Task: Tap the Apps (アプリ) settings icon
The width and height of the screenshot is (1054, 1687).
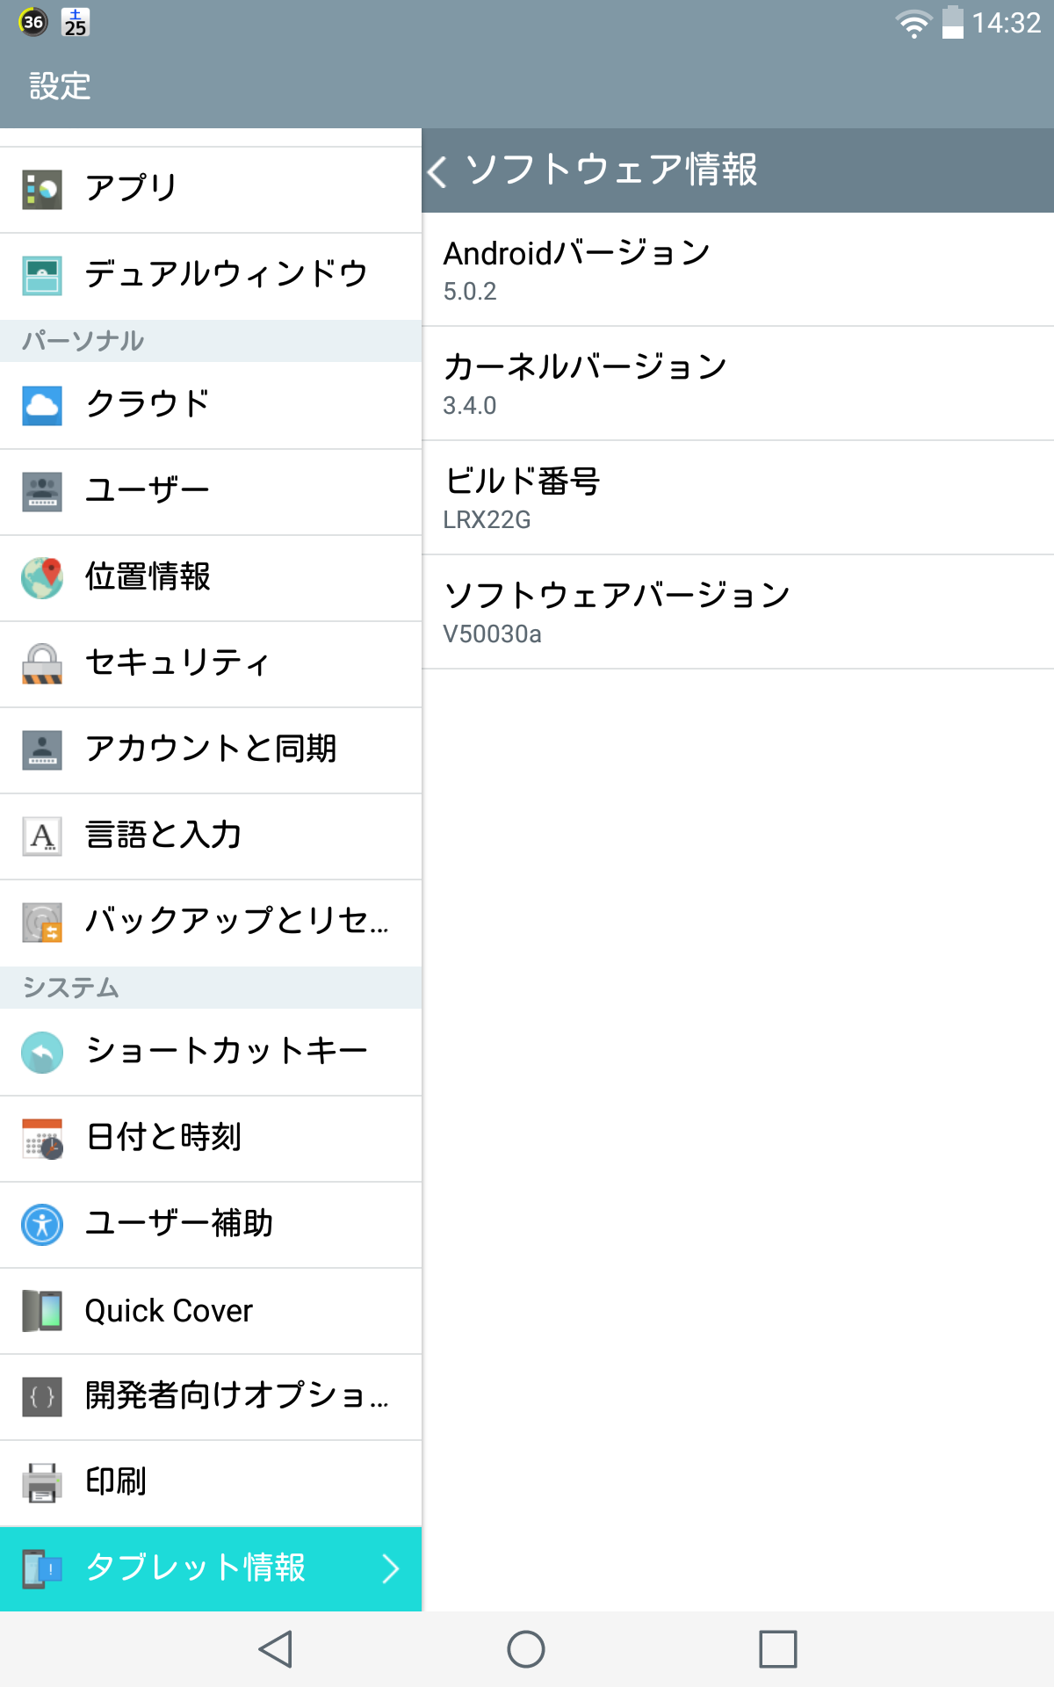Action: click(42, 190)
